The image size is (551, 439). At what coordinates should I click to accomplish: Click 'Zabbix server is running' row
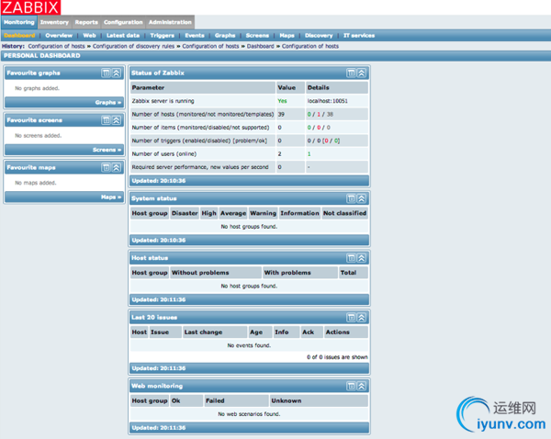249,101
